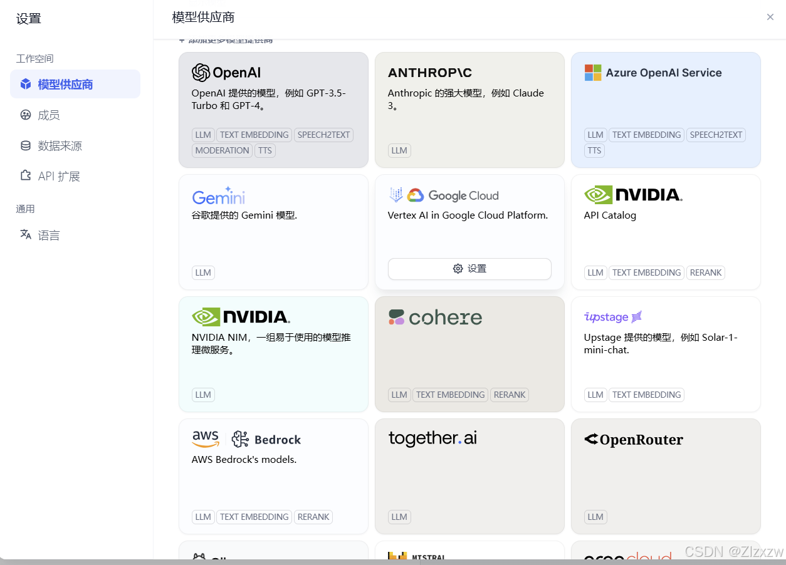Screen dimensions: 786x565
Task: Click the 'API Catalog' text on NVIDIA card
Action: (610, 215)
